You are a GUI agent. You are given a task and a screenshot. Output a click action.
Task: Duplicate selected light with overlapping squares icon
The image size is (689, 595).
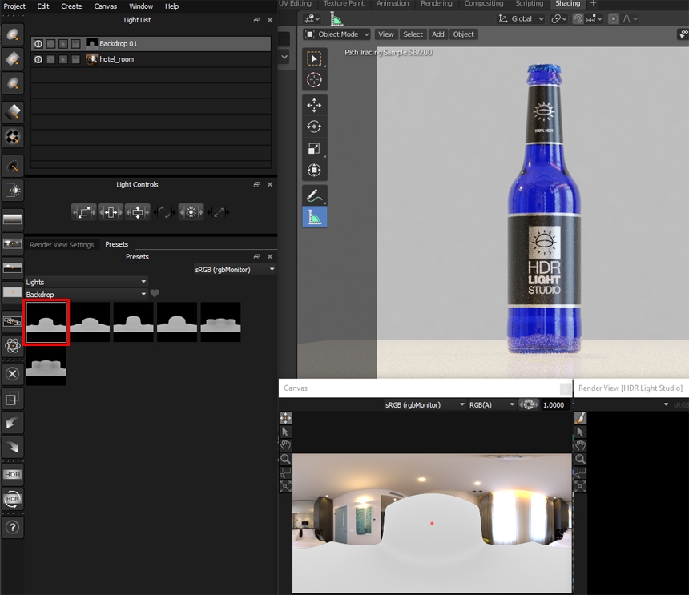click(x=13, y=399)
